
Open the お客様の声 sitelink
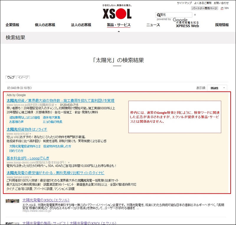pos(17,122)
